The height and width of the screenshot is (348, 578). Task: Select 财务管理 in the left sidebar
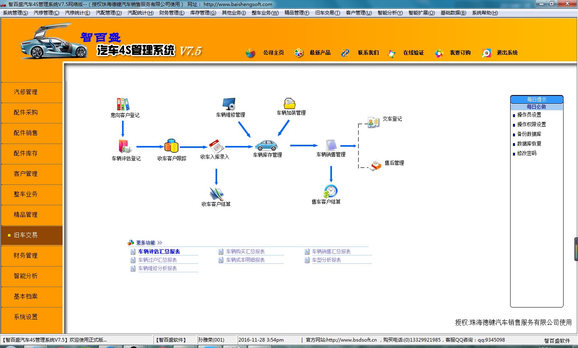32,256
